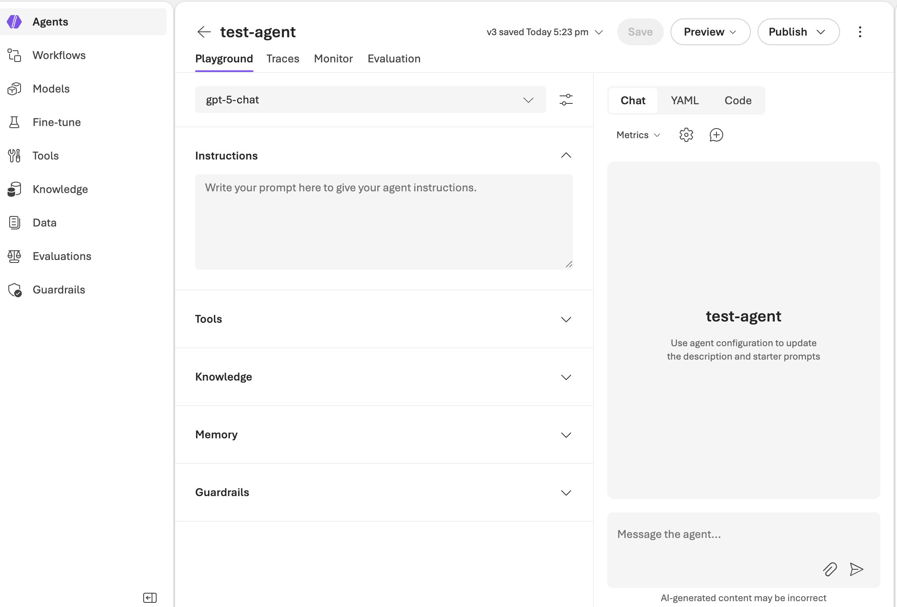The height and width of the screenshot is (607, 897).
Task: Open Guardrails in the left sidebar
Action: coord(59,290)
